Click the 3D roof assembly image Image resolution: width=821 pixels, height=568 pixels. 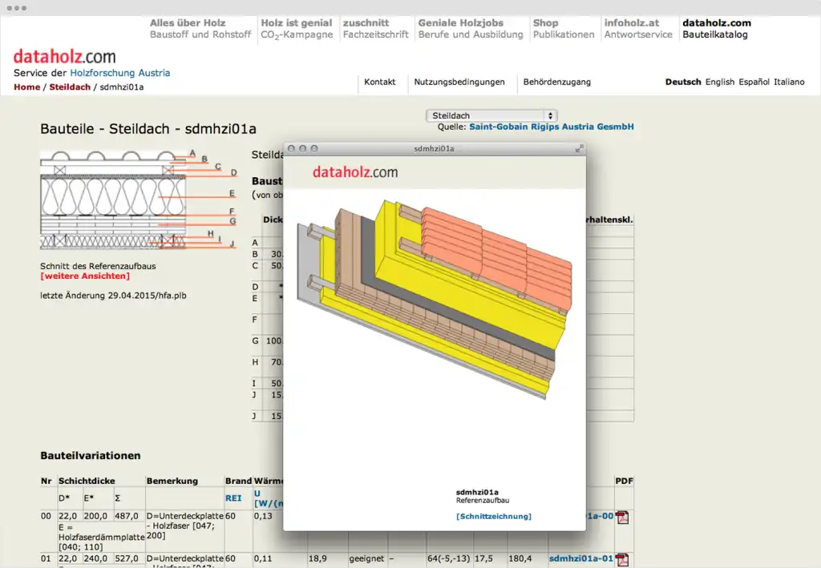434,296
